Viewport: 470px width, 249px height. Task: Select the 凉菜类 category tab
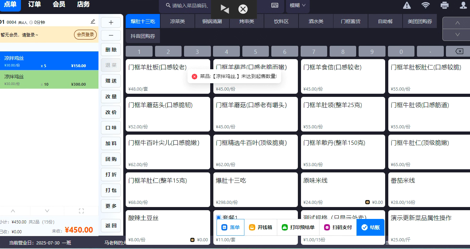177,21
